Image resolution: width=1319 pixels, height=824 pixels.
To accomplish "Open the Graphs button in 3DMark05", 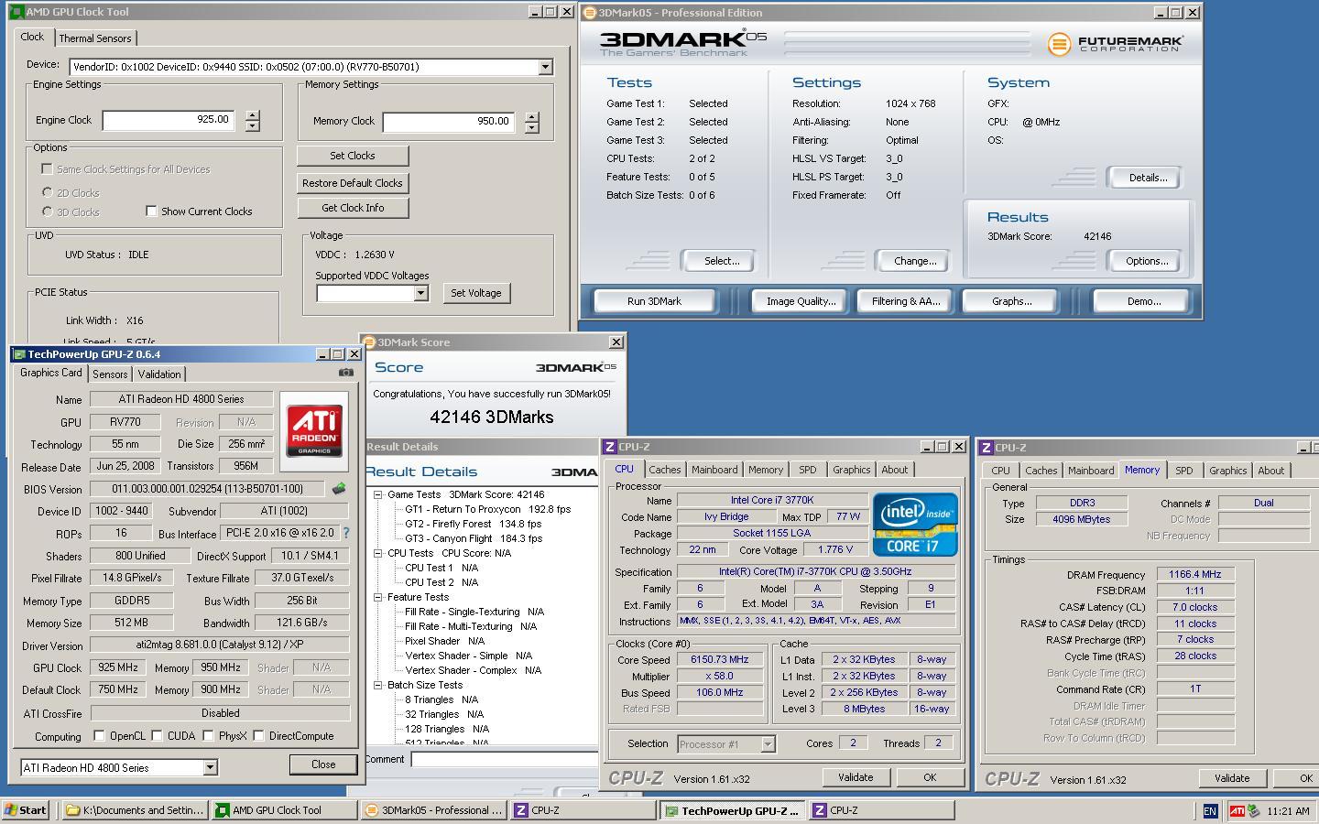I will (x=1012, y=301).
